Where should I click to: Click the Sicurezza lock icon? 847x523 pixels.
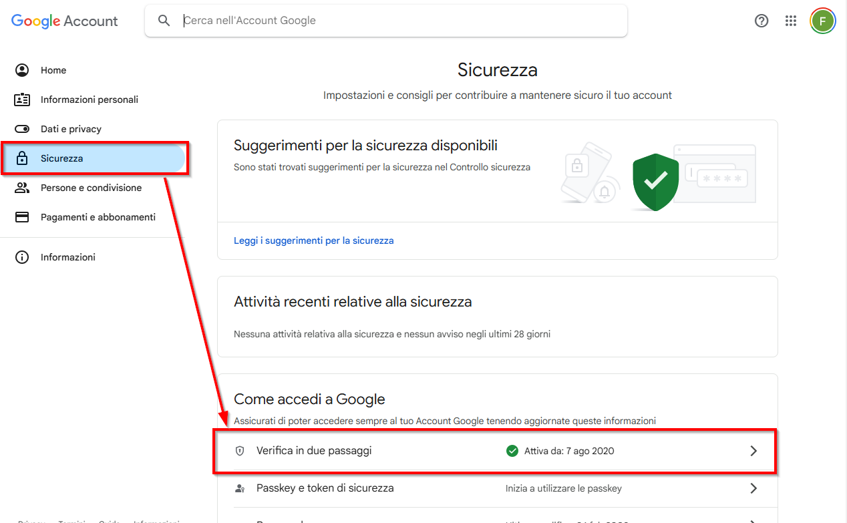22,158
